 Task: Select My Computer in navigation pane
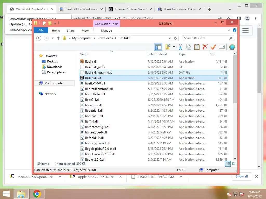pyautogui.click(x=54, y=83)
